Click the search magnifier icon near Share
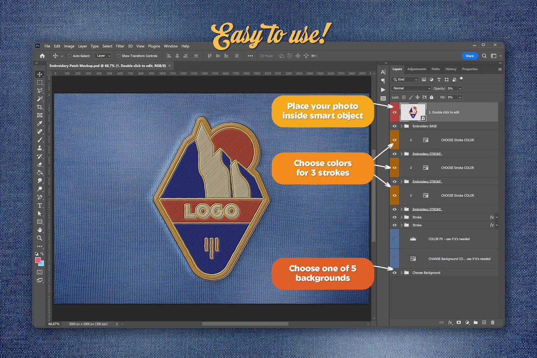 tap(484, 56)
